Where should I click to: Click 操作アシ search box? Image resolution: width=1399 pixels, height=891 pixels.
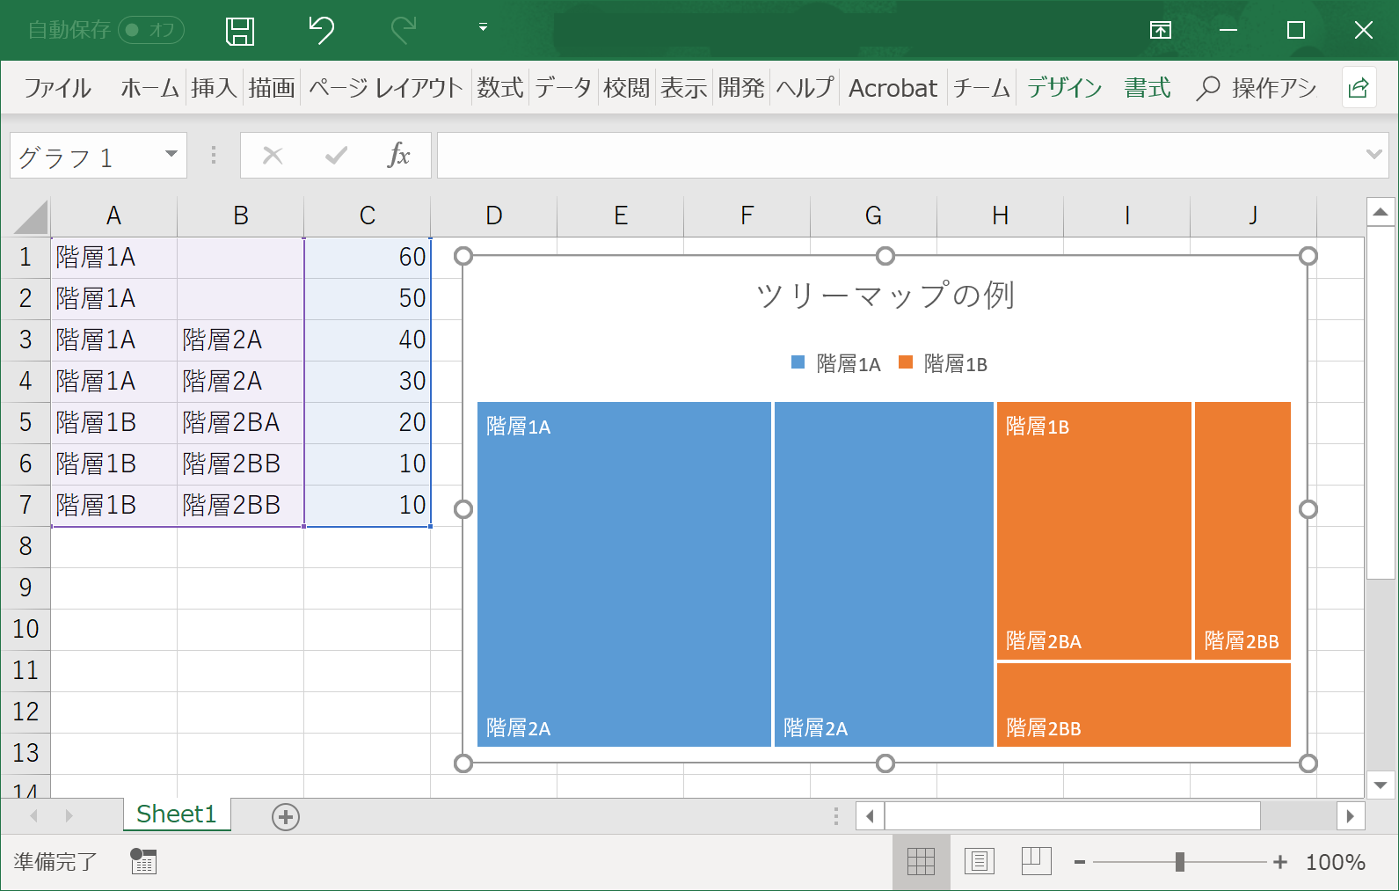tap(1257, 88)
